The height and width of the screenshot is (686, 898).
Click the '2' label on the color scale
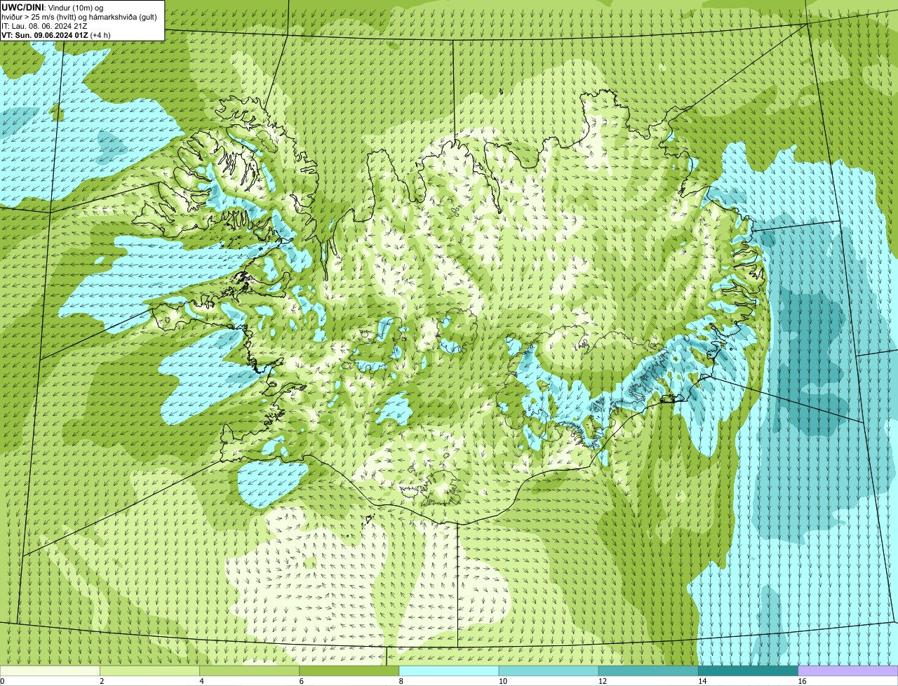coord(102,681)
